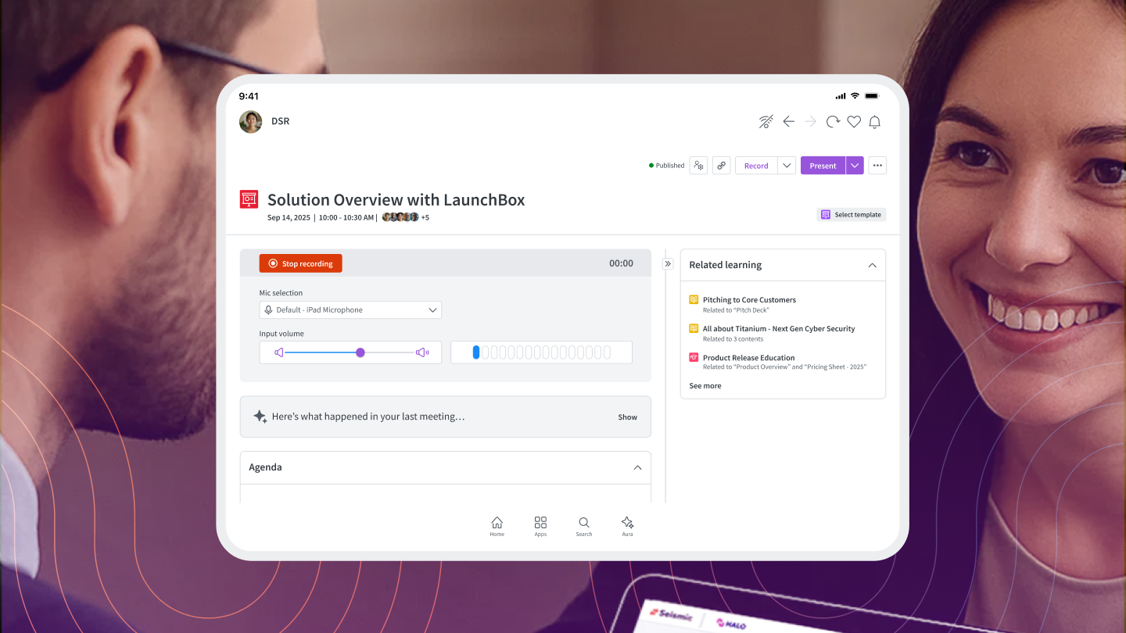Favorite the page with the heart icon

(x=854, y=122)
